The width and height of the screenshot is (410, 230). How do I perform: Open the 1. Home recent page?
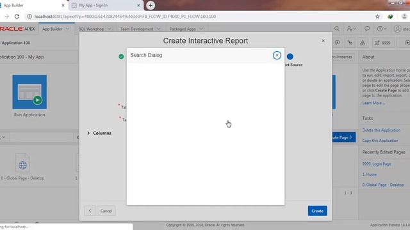[369, 174]
